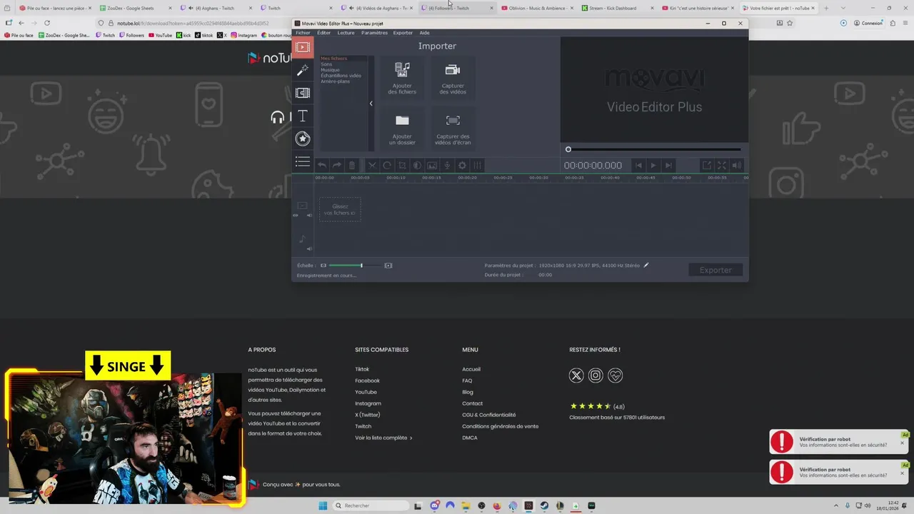Viewport: 914px width, 514px height.
Task: Open the FAQ link in noTube footer
Action: coord(467,381)
